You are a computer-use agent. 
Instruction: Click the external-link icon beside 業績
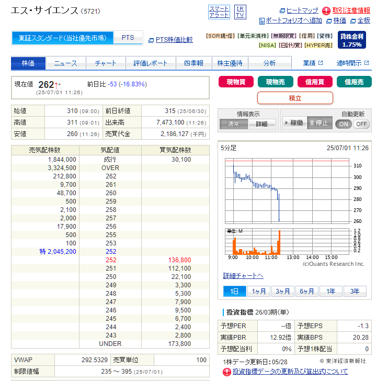pos(321,63)
